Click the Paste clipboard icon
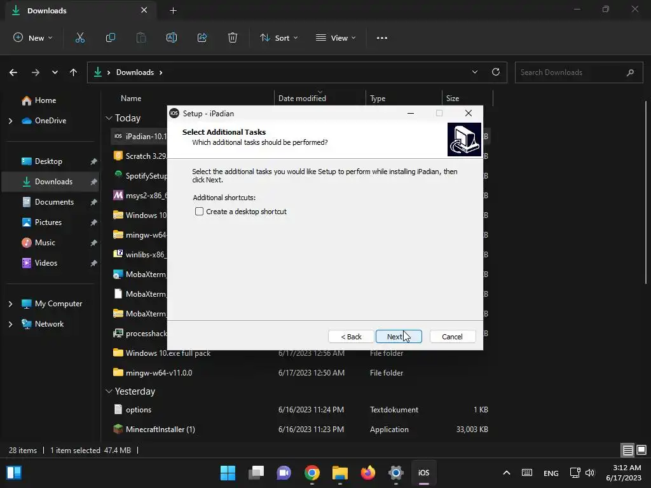 pos(141,37)
